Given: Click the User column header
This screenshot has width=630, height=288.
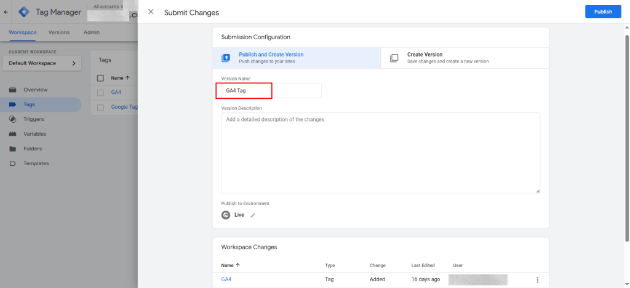Looking at the screenshot, I should [458, 265].
